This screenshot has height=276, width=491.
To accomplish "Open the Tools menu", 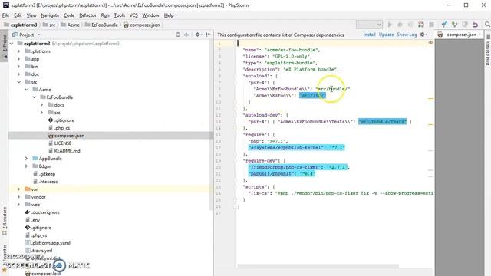I will pos(119,15).
